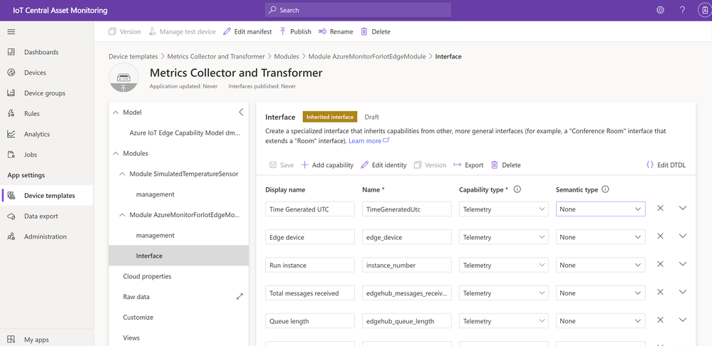Click the Publish arrow icon
712x346 pixels.
282,32
